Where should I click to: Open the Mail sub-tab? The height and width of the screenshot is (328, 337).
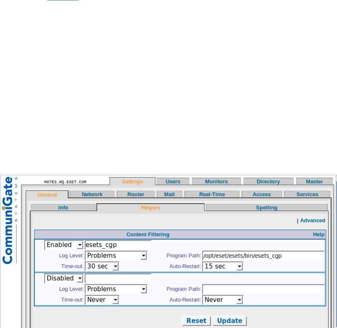click(x=169, y=194)
